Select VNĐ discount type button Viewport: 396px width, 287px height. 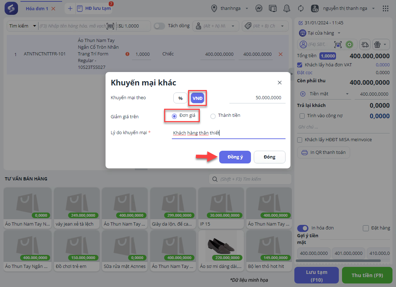[198, 98]
